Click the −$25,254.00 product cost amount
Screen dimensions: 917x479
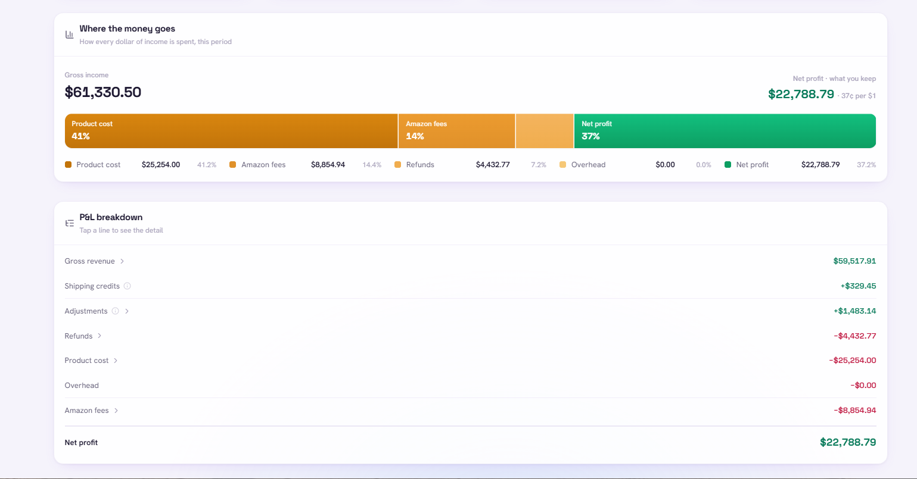(853, 361)
